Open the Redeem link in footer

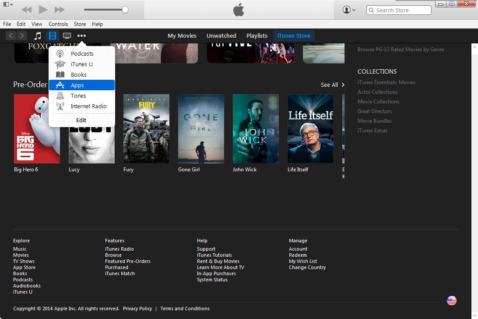coord(298,255)
